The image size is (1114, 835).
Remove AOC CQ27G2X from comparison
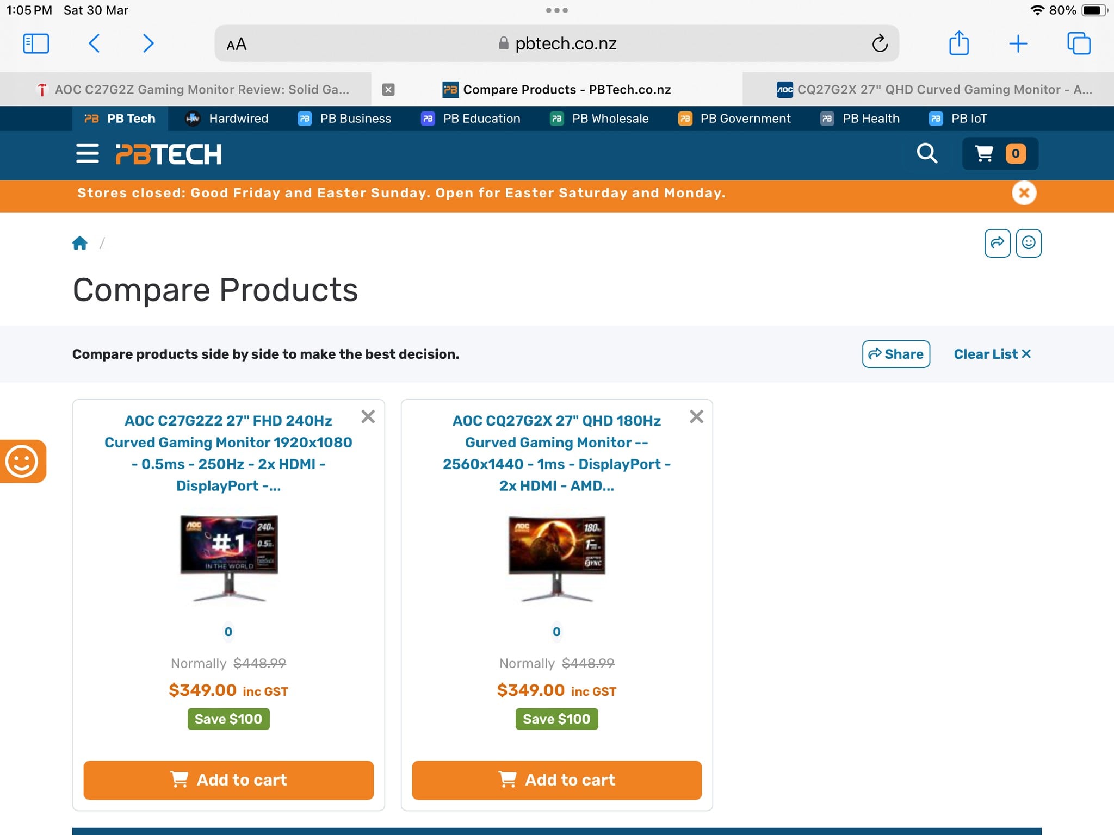696,417
